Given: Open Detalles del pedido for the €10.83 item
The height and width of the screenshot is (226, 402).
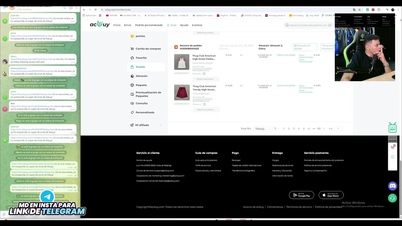Looking at the screenshot, I should click(x=286, y=85).
